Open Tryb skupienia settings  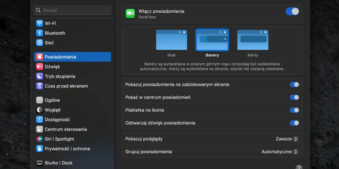point(73,76)
